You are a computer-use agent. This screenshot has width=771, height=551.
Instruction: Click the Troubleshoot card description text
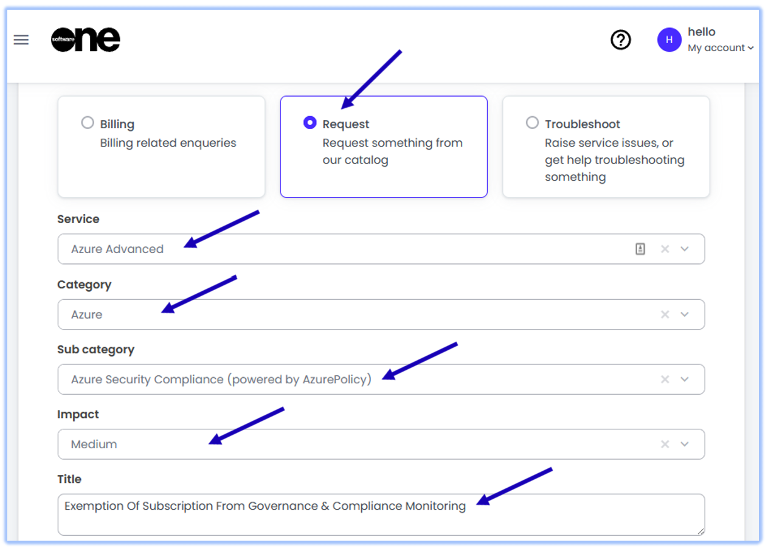coord(614,160)
